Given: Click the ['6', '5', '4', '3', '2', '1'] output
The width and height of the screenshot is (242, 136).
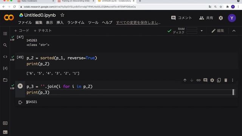Looking at the screenshot, I should [53, 73].
